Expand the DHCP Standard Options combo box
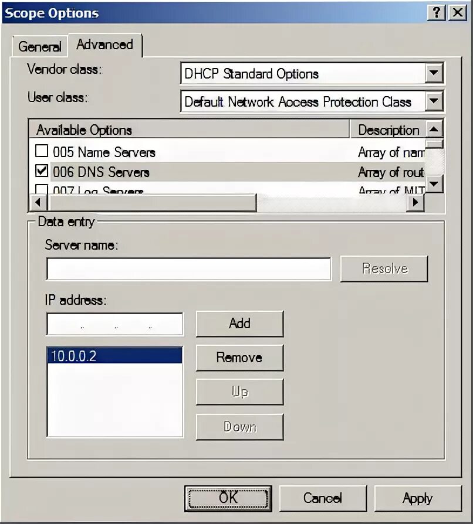473x524 pixels. tap(434, 73)
